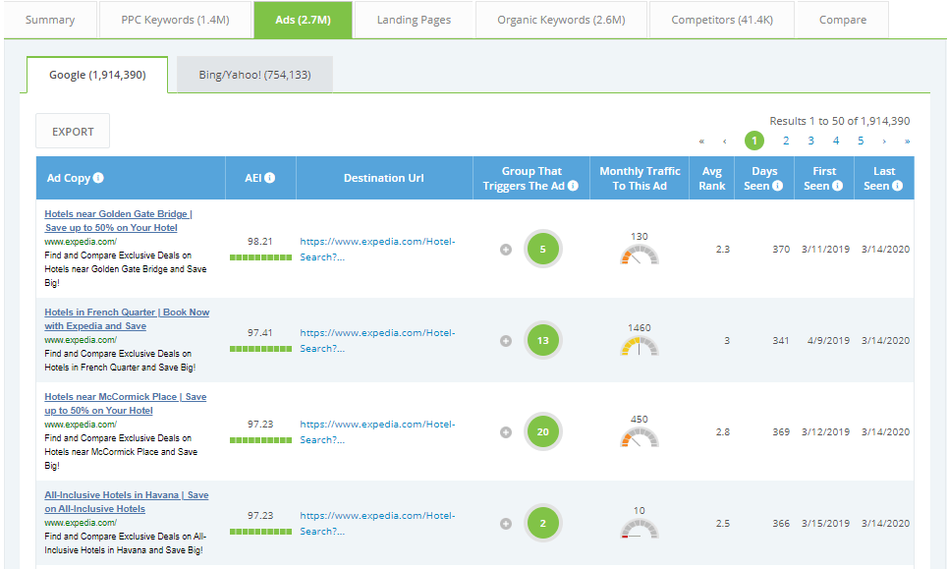Image resolution: width=948 pixels, height=569 pixels.
Task: Expand keyword group for Golden Gate Bridge ad
Action: (x=506, y=250)
